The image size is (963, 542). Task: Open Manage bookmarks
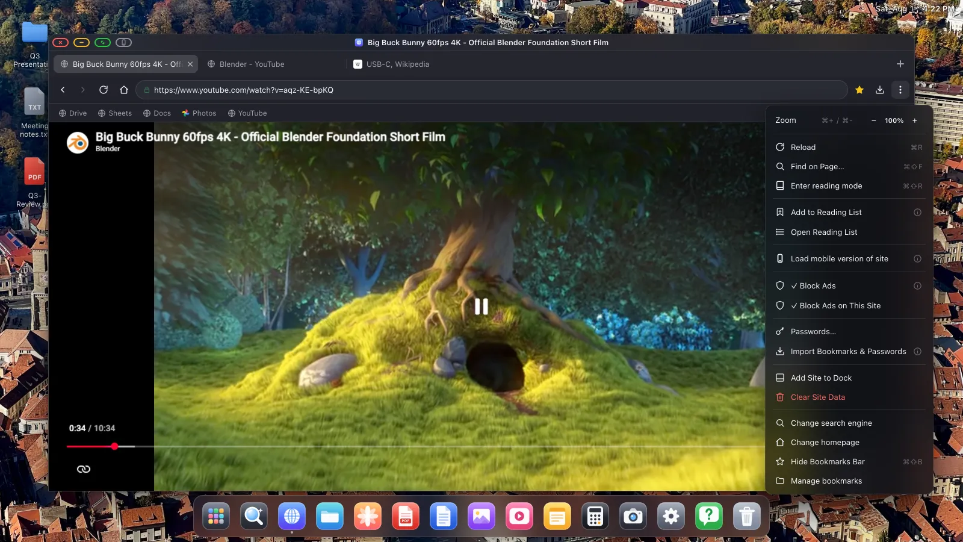click(849, 481)
